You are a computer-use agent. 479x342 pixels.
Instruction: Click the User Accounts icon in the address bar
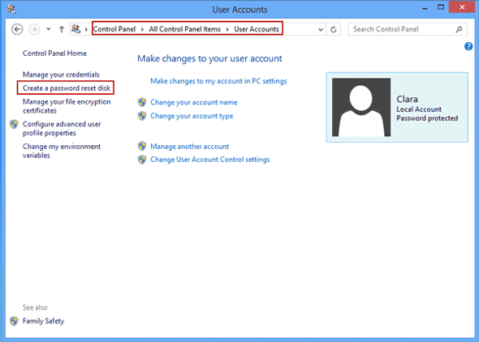pyautogui.click(x=76, y=29)
